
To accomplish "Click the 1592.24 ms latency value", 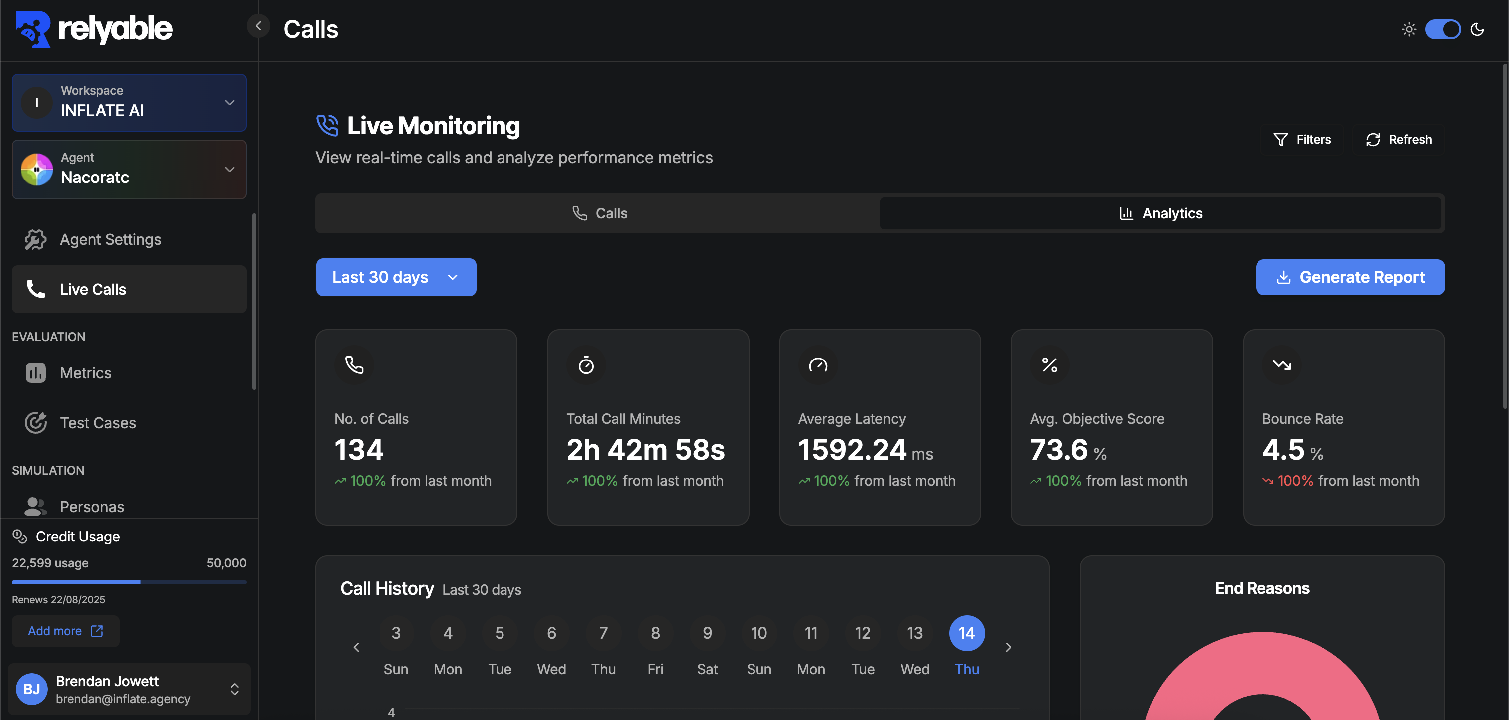I will coord(865,450).
